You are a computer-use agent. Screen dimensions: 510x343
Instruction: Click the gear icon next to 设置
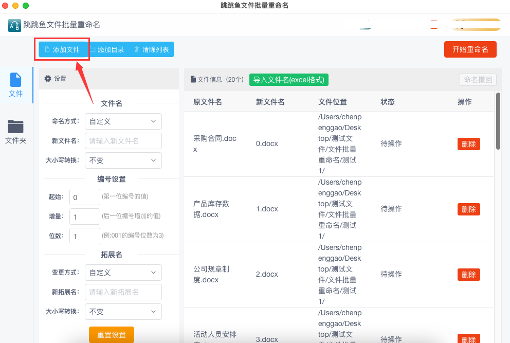[48, 79]
